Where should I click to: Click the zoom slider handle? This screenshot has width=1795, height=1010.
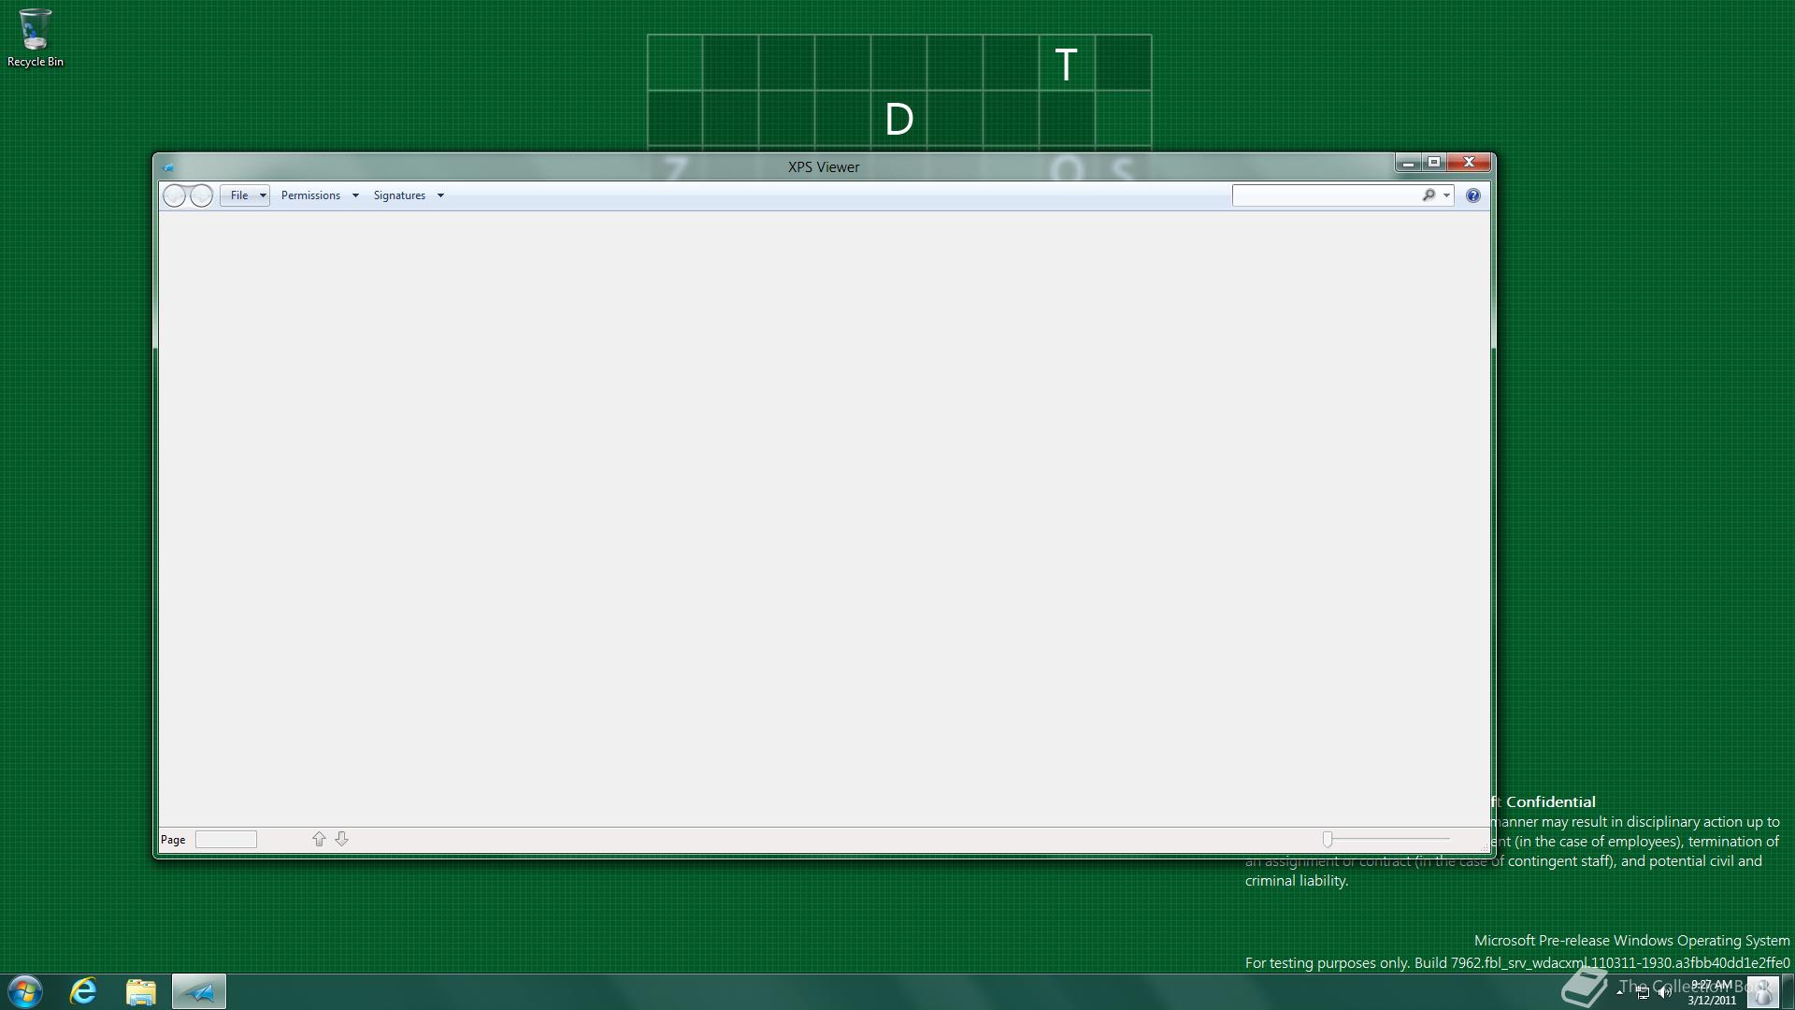(x=1328, y=839)
